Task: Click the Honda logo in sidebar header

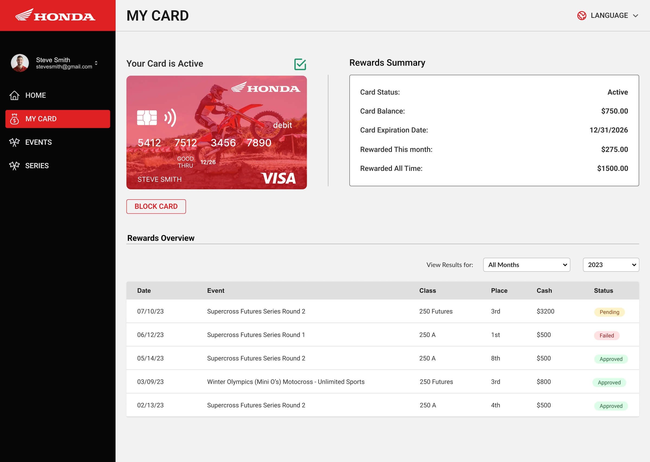Action: [x=55, y=15]
